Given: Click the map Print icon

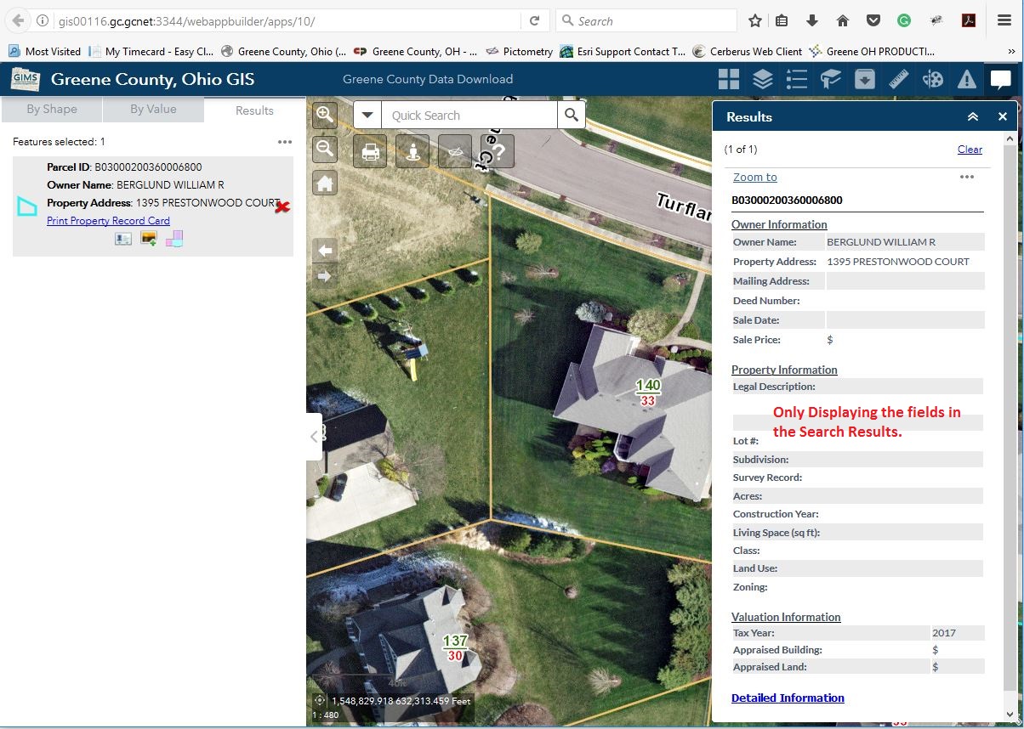Looking at the screenshot, I should [x=370, y=151].
